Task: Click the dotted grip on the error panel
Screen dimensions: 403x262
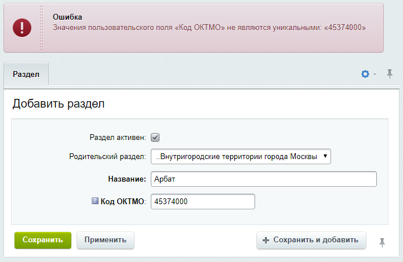Action: pos(41,28)
